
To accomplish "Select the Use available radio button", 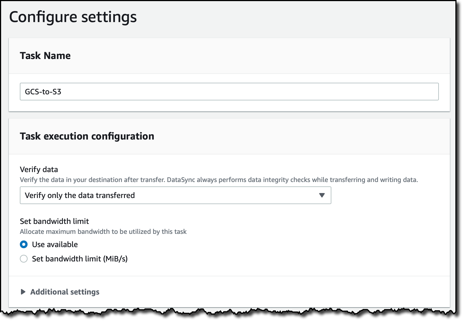I will coord(24,244).
